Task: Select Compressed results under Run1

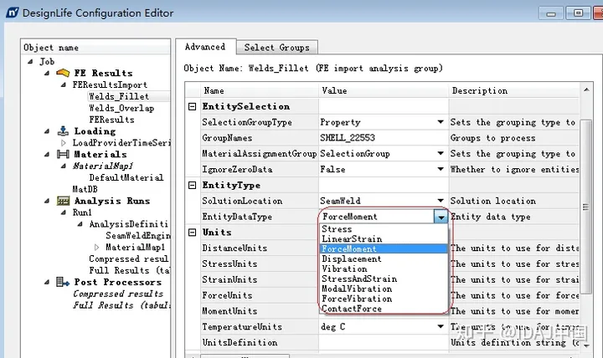Action: [x=129, y=259]
